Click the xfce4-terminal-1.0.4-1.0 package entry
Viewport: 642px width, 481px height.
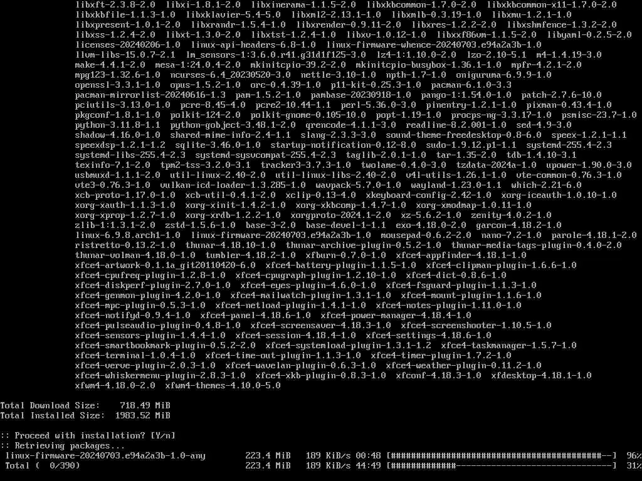point(135,356)
